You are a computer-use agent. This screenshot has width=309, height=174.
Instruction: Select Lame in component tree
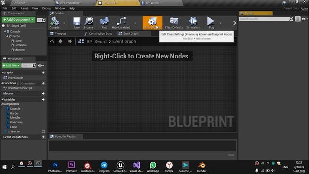coord(18,41)
